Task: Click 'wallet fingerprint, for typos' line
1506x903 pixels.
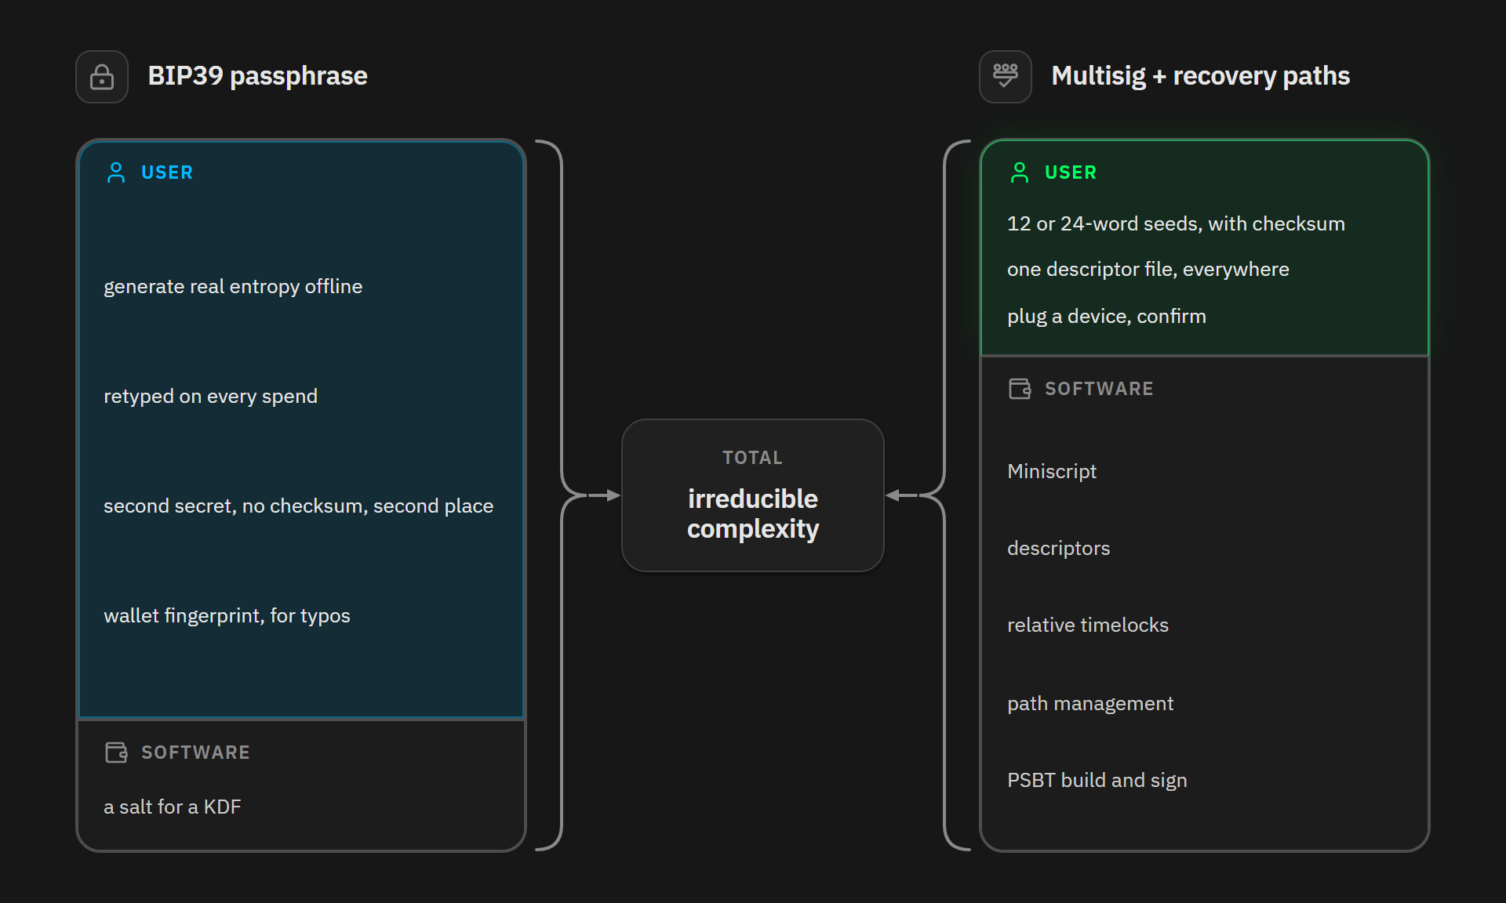Action: coord(227,616)
